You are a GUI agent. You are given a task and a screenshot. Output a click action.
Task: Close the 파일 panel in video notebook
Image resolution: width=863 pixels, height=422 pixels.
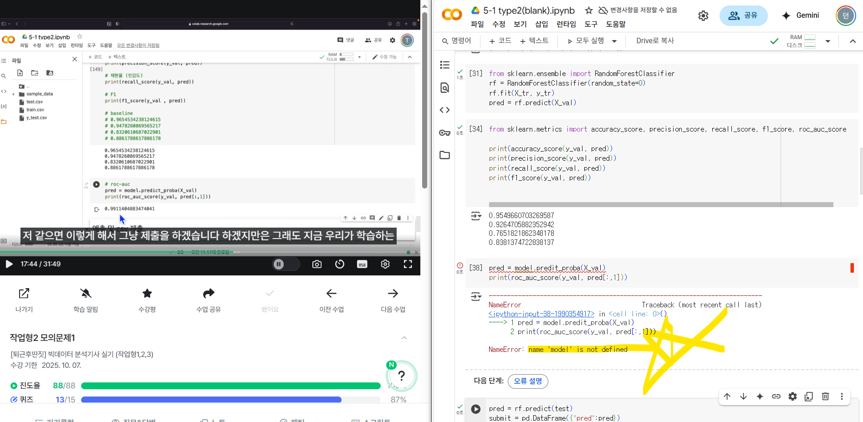(x=75, y=59)
